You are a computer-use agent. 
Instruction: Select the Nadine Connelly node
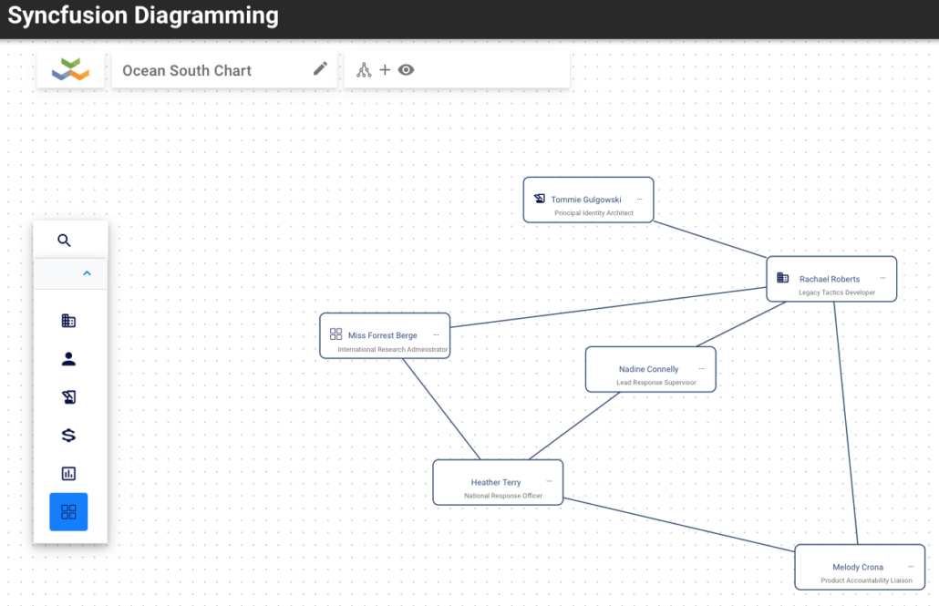point(650,369)
